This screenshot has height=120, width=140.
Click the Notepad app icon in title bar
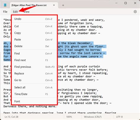5,5
